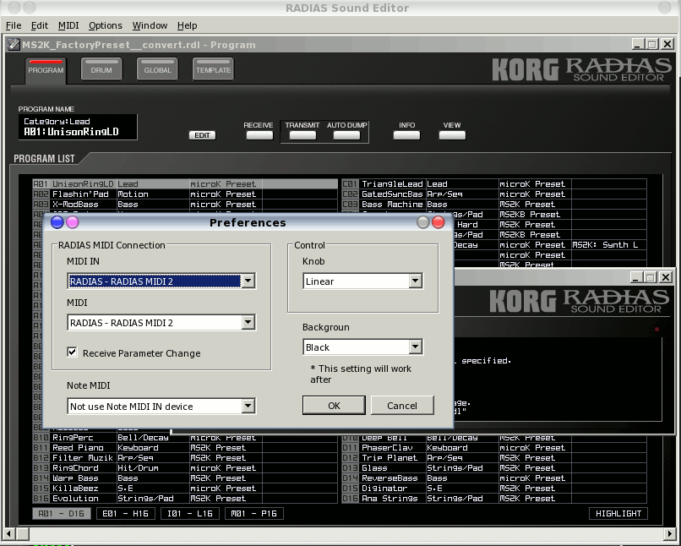This screenshot has height=546, width=681.
Task: Switch to the TEMPLATE tab
Action: click(213, 69)
